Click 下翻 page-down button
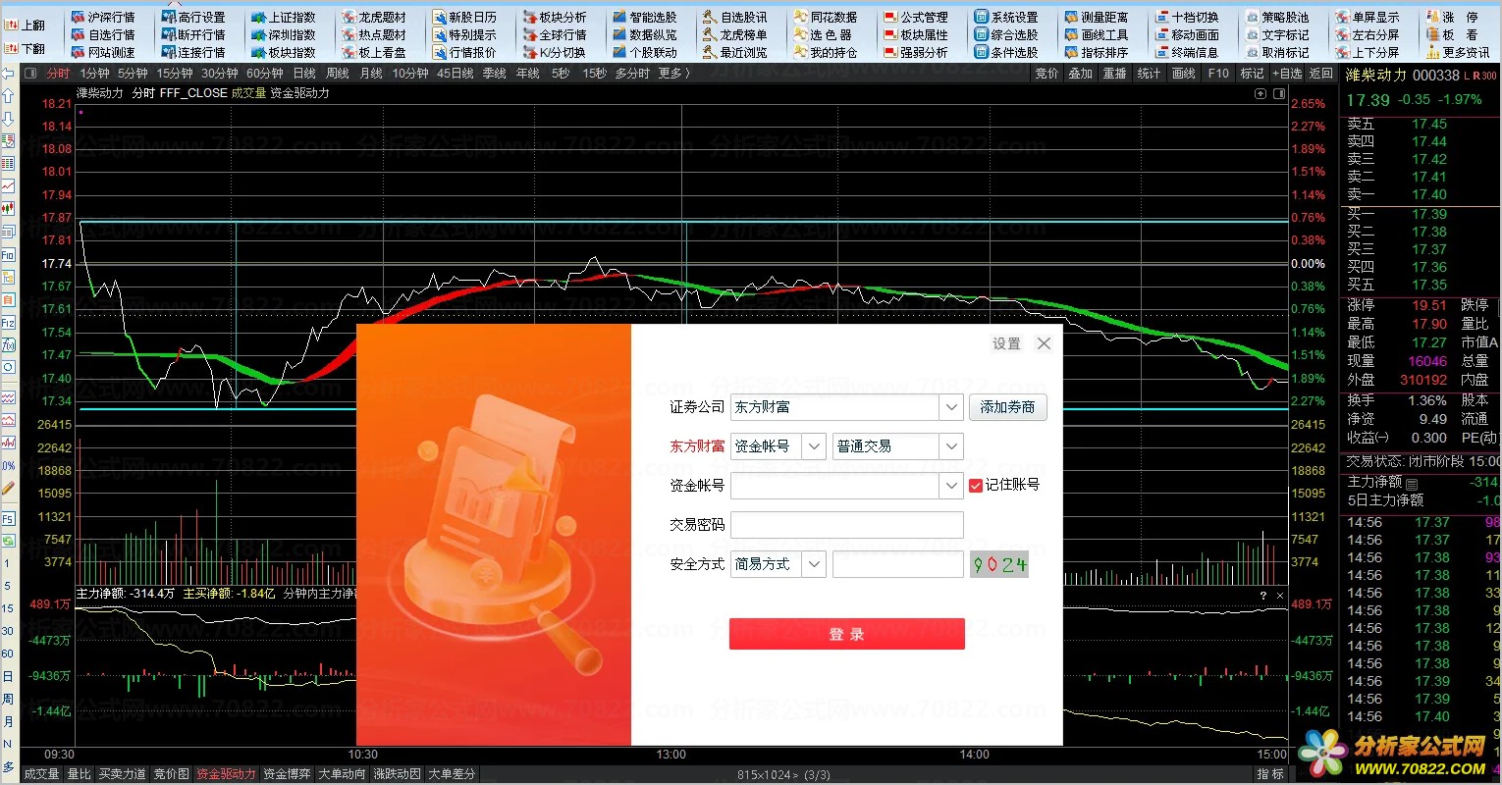The height and width of the screenshot is (785, 1502). 25,48
